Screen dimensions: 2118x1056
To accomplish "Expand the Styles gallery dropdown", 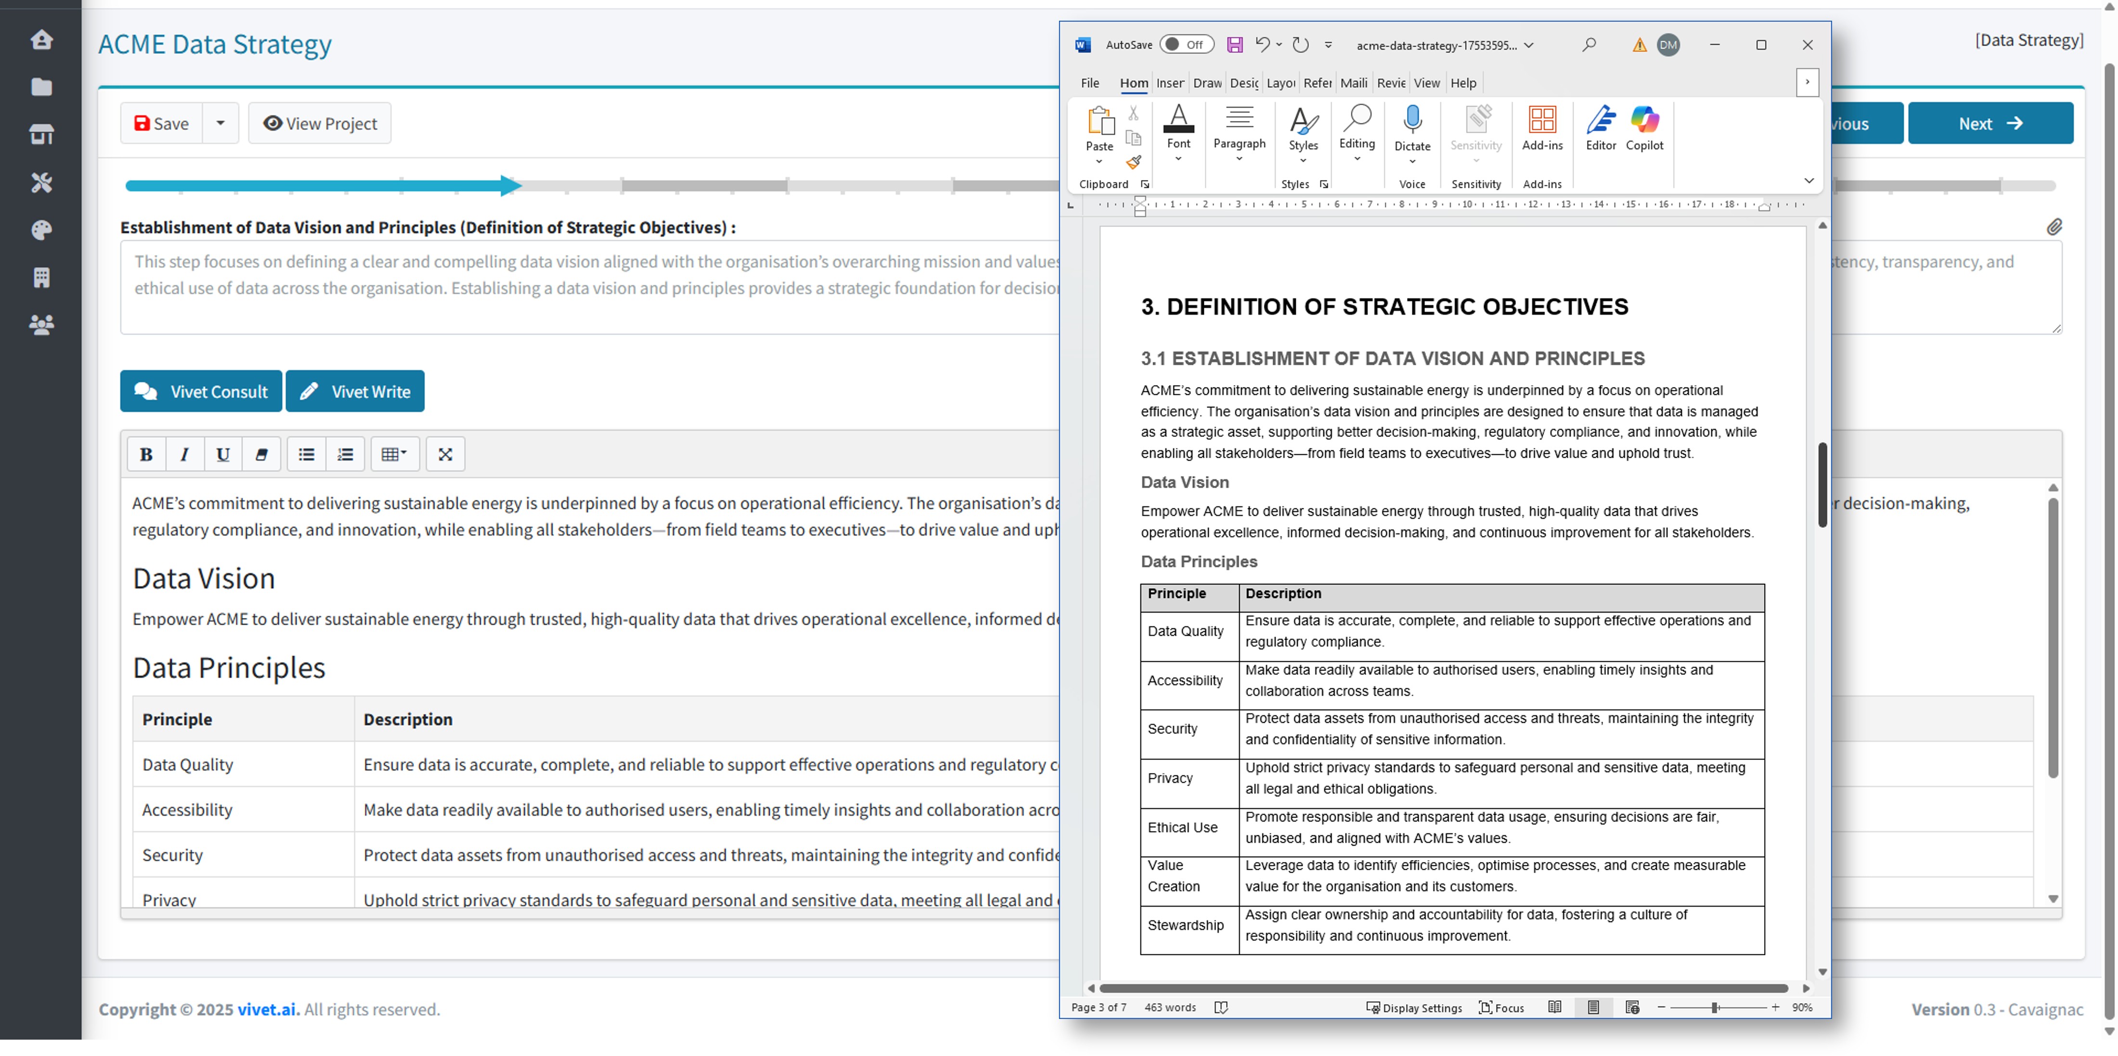I will (x=1303, y=160).
